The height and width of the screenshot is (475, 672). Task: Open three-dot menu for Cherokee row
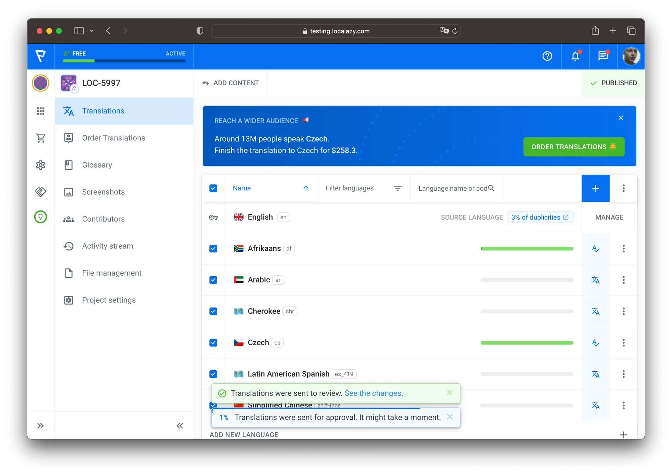(623, 312)
